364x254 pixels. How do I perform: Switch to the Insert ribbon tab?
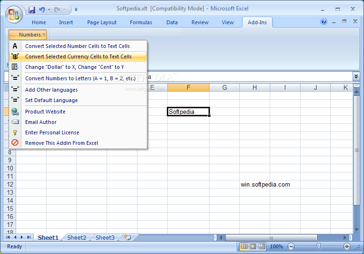[x=66, y=22]
